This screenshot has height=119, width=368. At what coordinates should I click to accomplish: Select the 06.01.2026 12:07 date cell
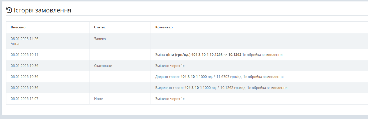point(24,99)
